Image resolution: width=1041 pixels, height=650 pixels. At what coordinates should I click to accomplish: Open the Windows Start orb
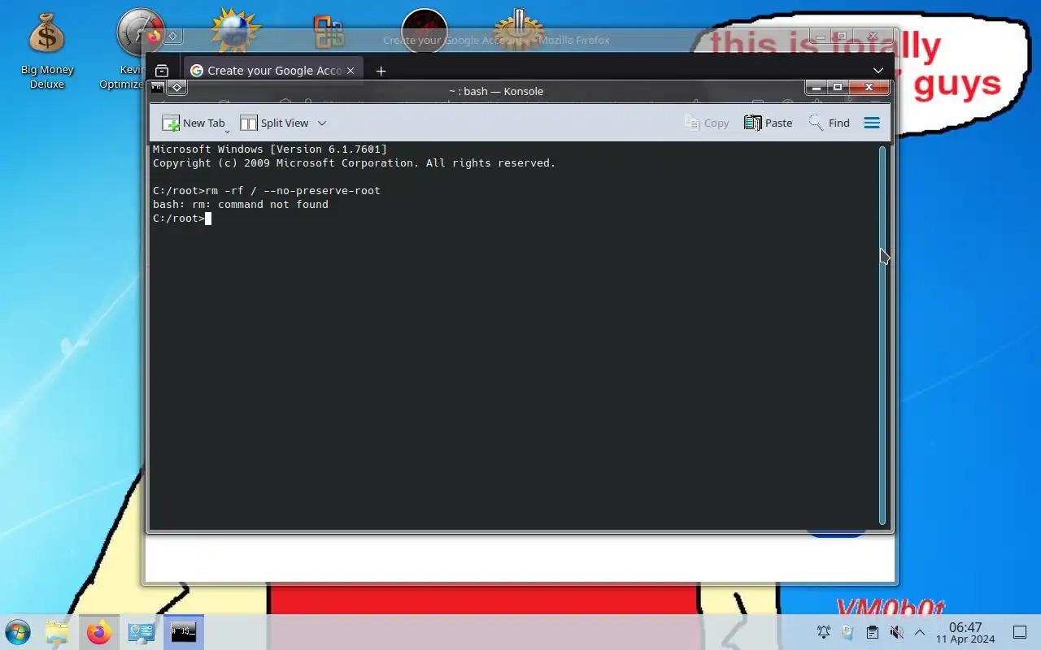[17, 632]
